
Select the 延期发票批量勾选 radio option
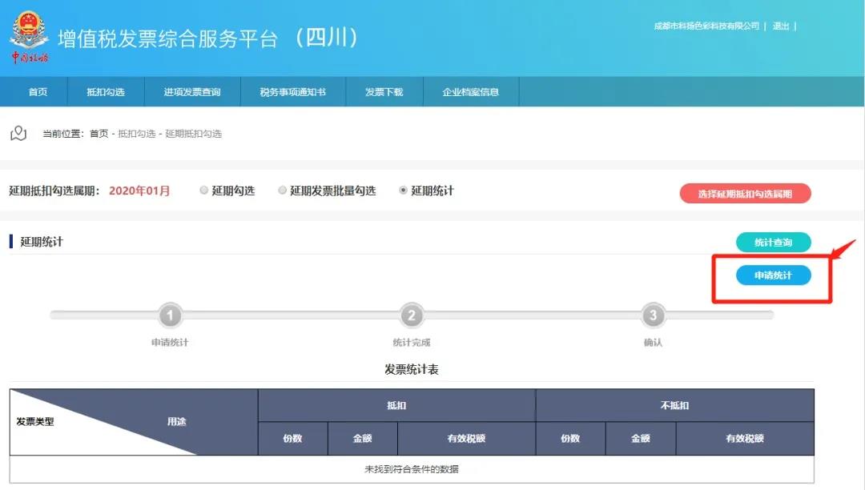click(282, 191)
